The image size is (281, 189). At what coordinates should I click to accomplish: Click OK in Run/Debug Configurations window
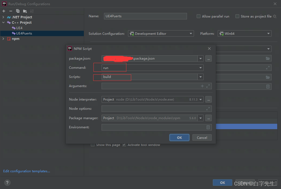coord(222,183)
